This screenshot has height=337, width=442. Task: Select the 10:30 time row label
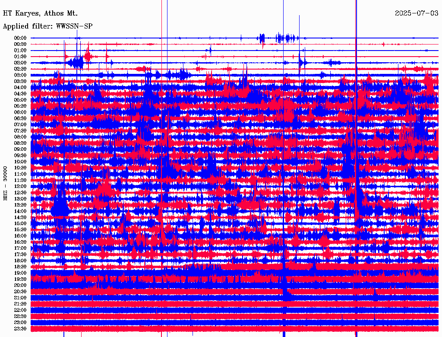[20, 168]
